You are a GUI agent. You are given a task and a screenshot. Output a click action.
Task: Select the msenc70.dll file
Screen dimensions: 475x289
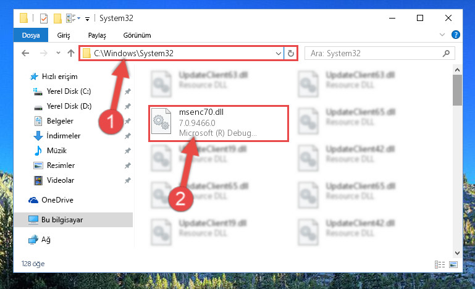tap(219, 123)
